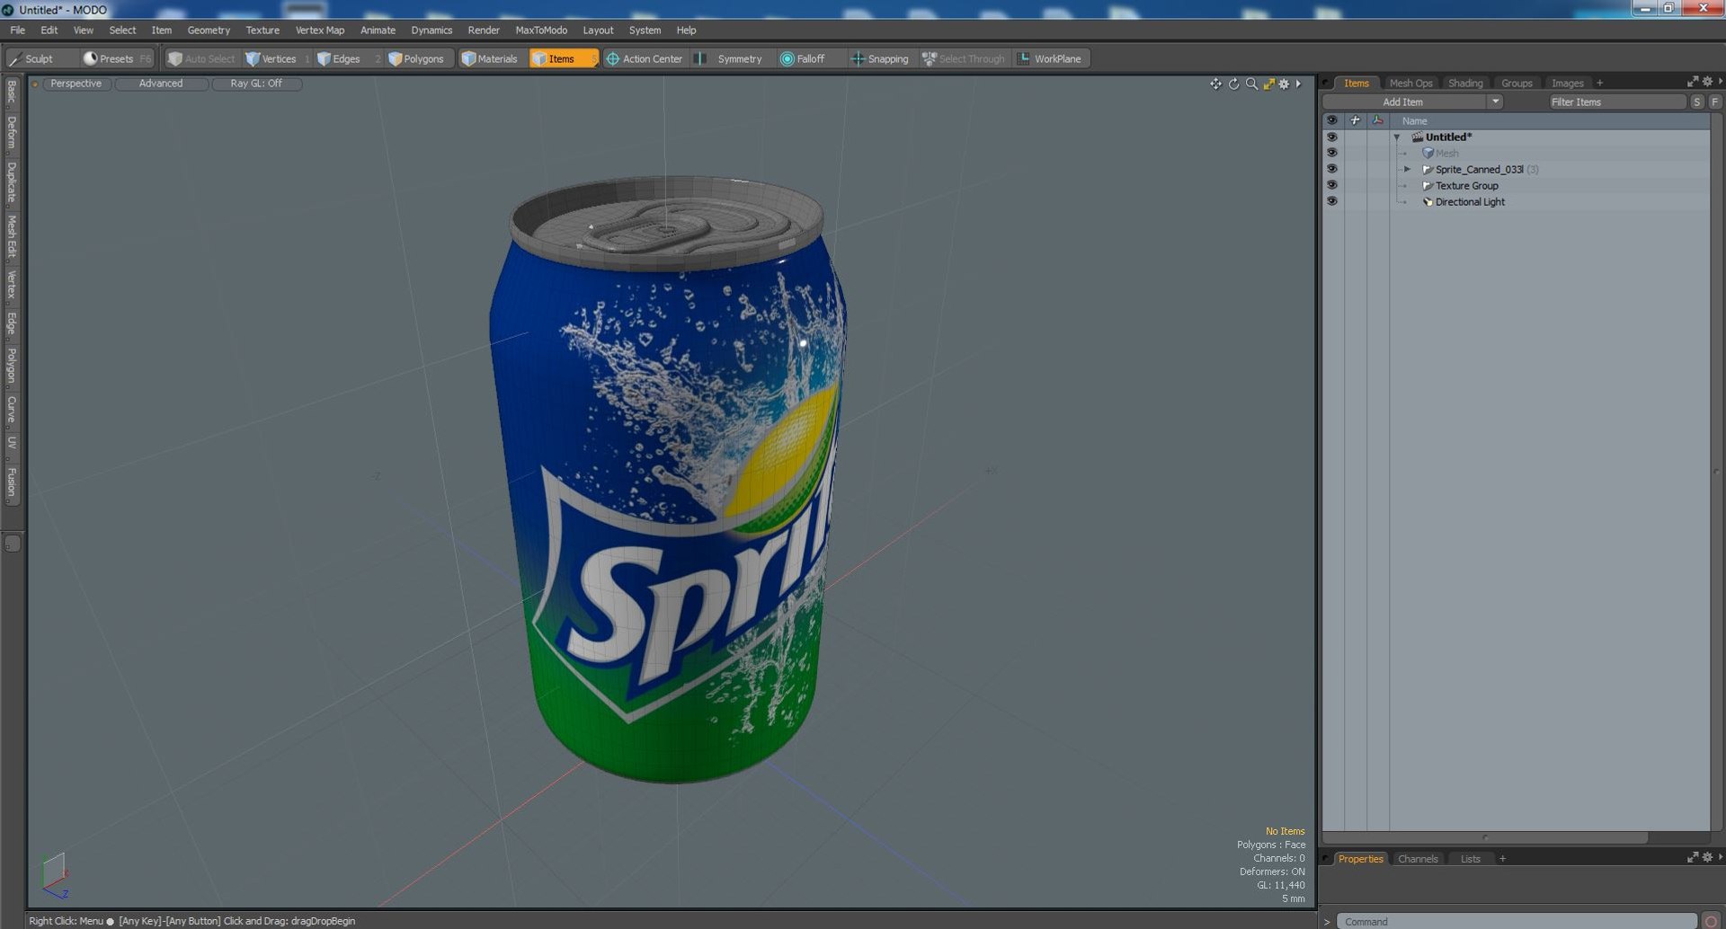Screen dimensions: 1726x929
Task: Switch to Vertices selection mode
Action: [278, 58]
